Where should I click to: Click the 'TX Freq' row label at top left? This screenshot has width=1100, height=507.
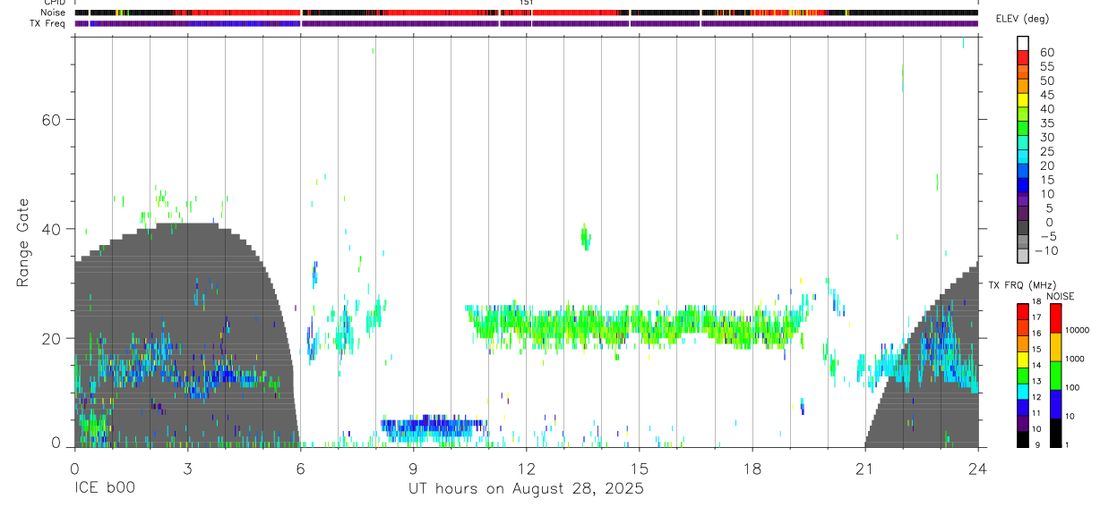click(x=48, y=22)
